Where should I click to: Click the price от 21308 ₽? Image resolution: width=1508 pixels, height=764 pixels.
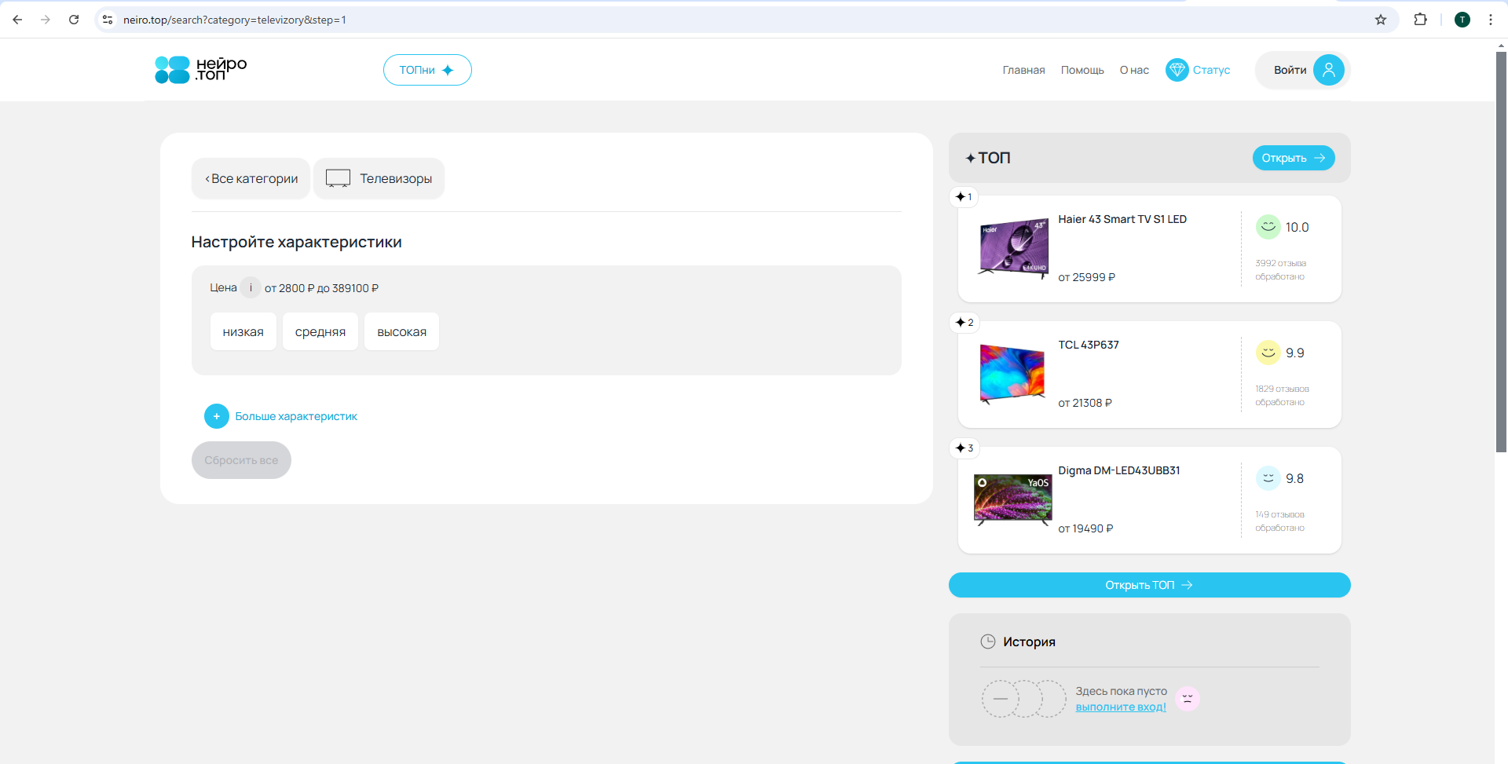coord(1085,403)
